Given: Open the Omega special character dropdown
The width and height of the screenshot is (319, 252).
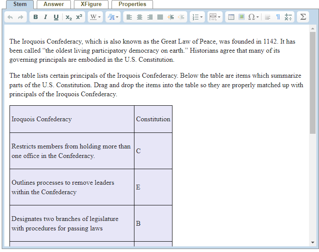Looking at the screenshot, I should coord(253,17).
